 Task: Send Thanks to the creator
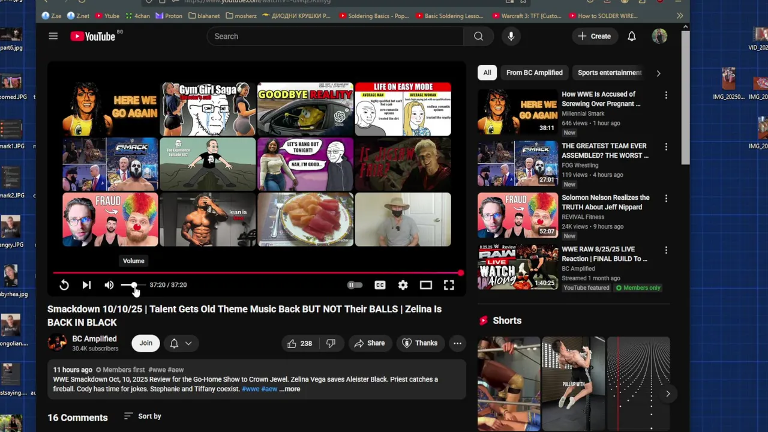coord(419,343)
